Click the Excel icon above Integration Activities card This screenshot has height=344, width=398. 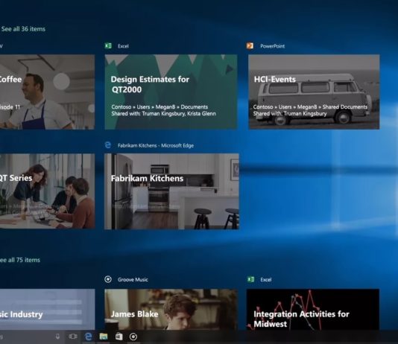point(250,279)
